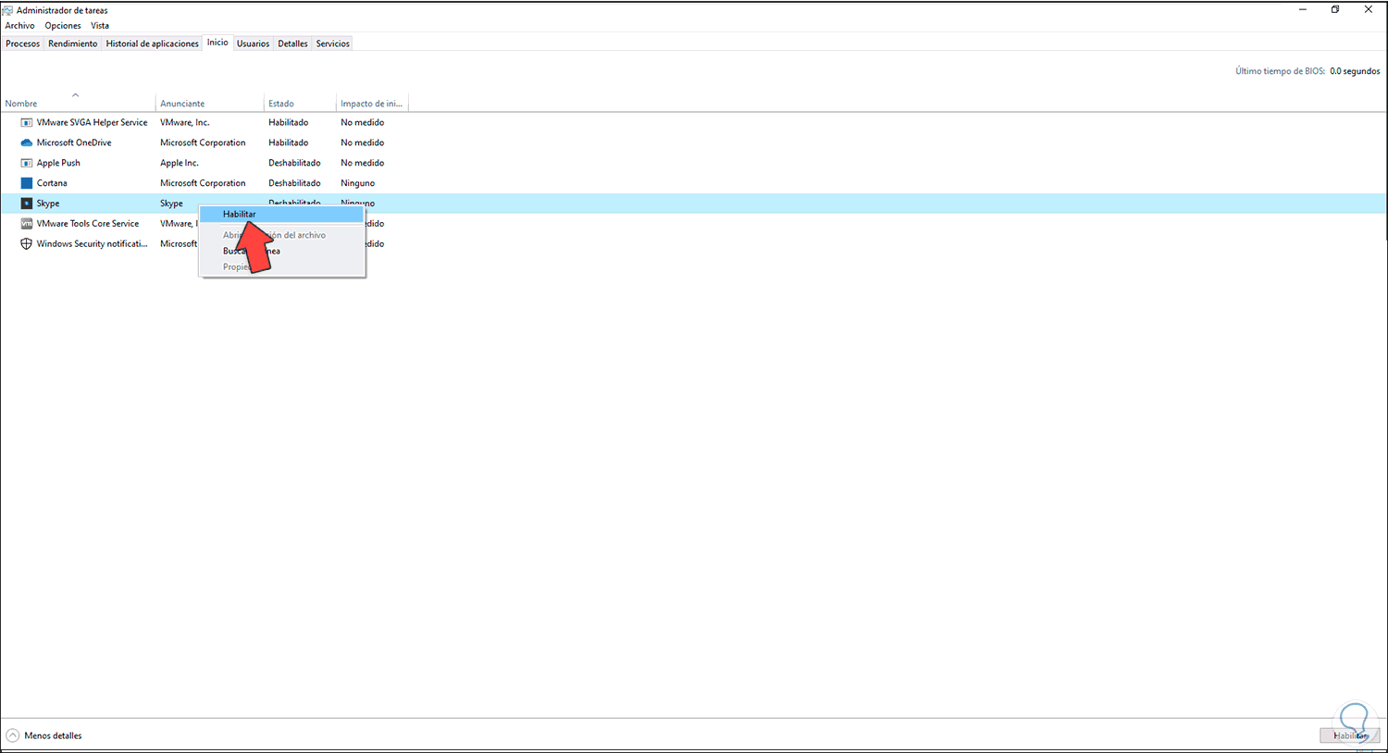
Task: Sort by the Nombre column header
Action: click(78, 104)
